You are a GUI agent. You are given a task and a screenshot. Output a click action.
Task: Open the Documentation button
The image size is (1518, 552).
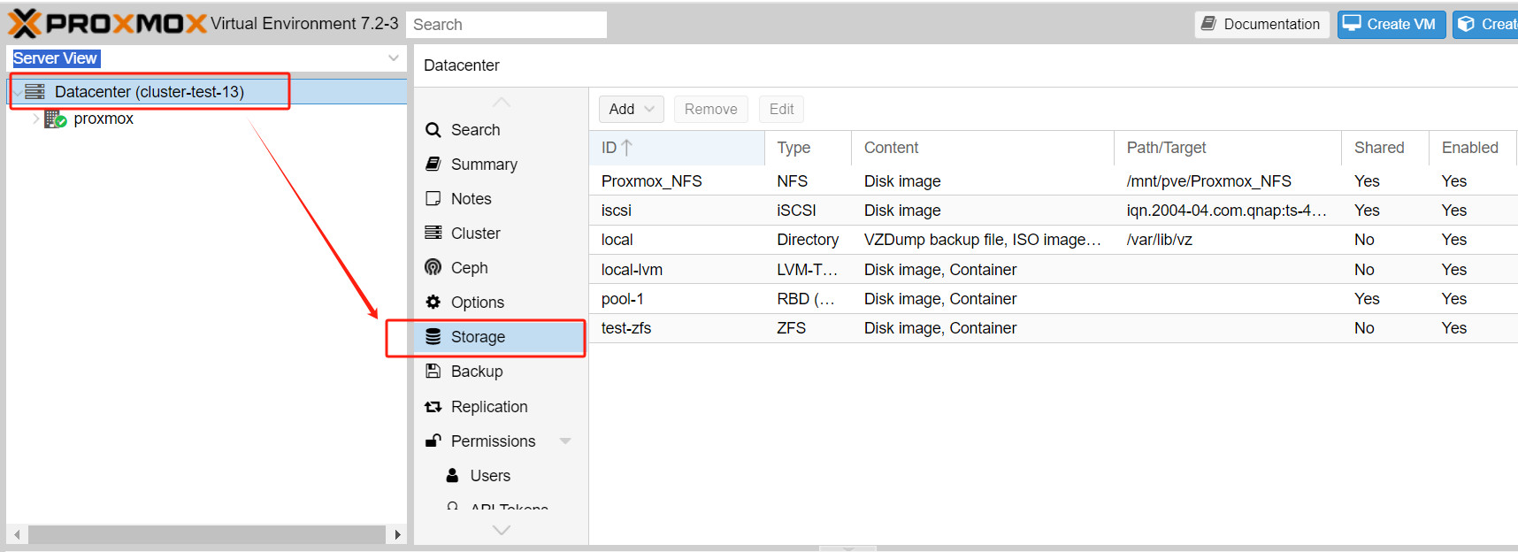pos(1261,24)
